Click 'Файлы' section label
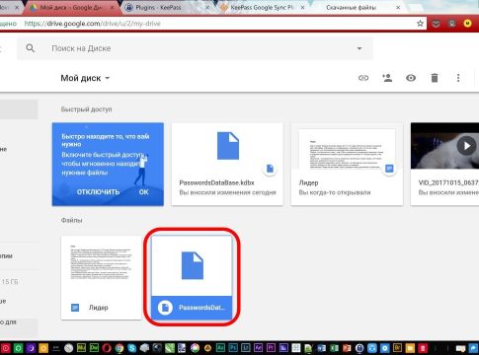Viewport: 479px width, 355px height. [71, 220]
